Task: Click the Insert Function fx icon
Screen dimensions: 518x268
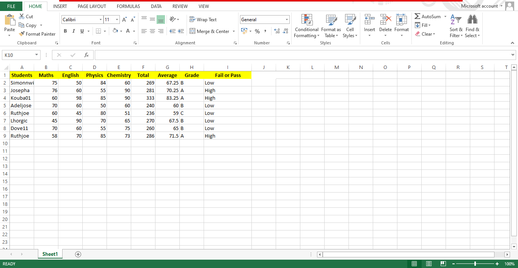Action: 86,55
